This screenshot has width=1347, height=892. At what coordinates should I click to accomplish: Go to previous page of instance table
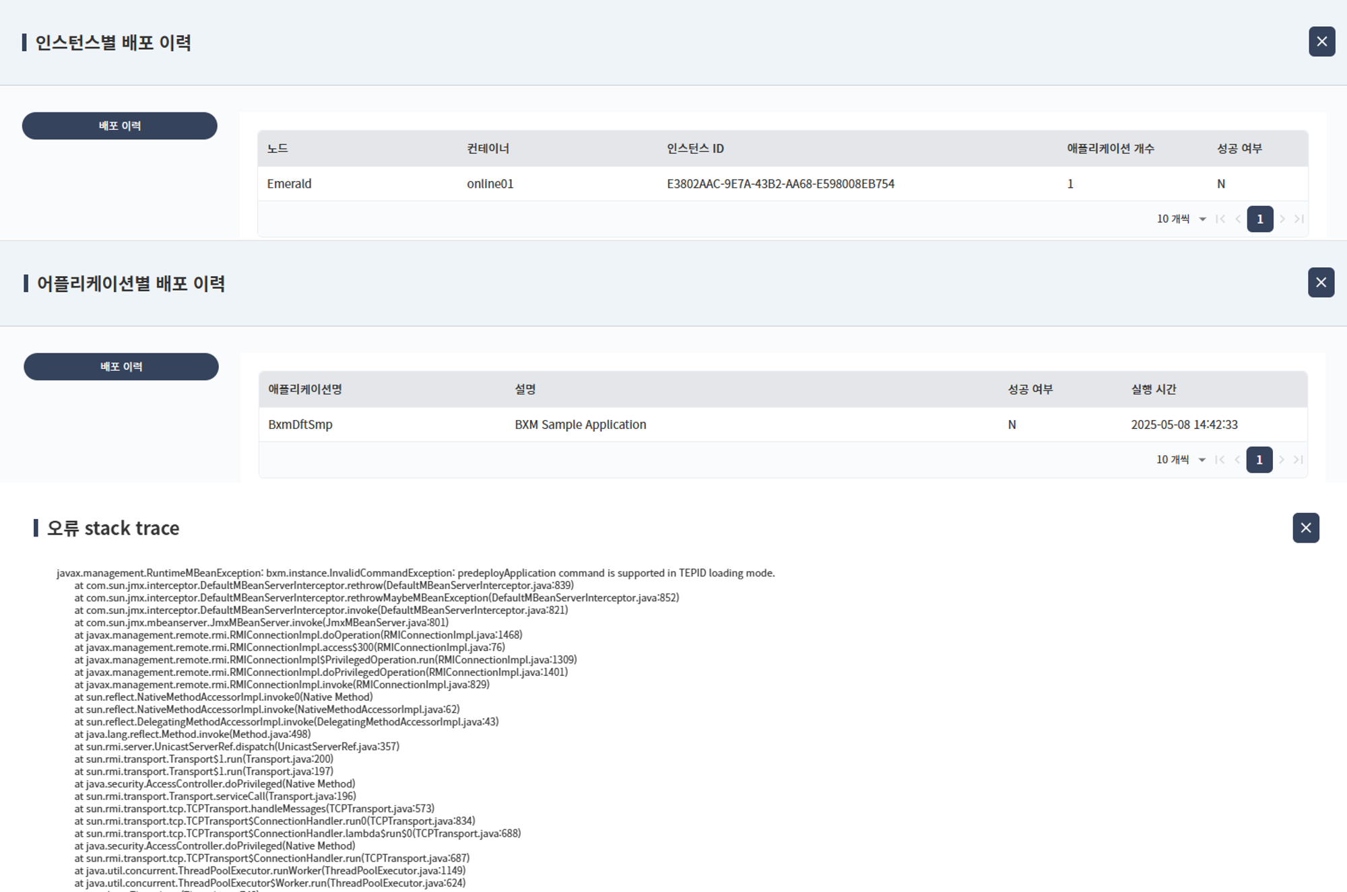[1238, 219]
